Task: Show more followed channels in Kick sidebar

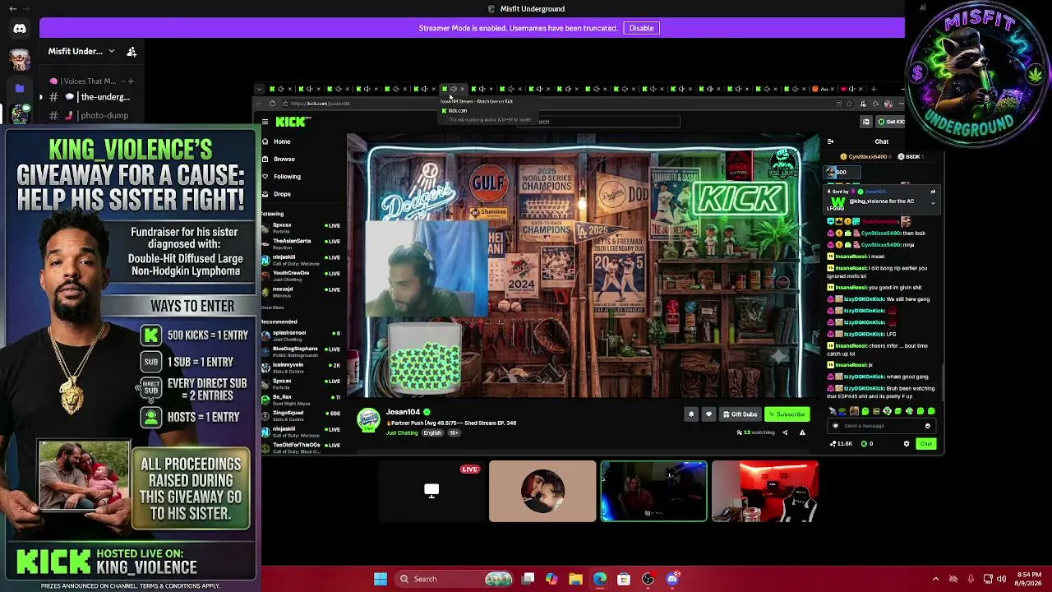Action: 272,308
